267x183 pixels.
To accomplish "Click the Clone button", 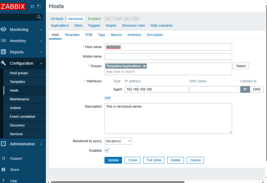I will coord(133,160).
